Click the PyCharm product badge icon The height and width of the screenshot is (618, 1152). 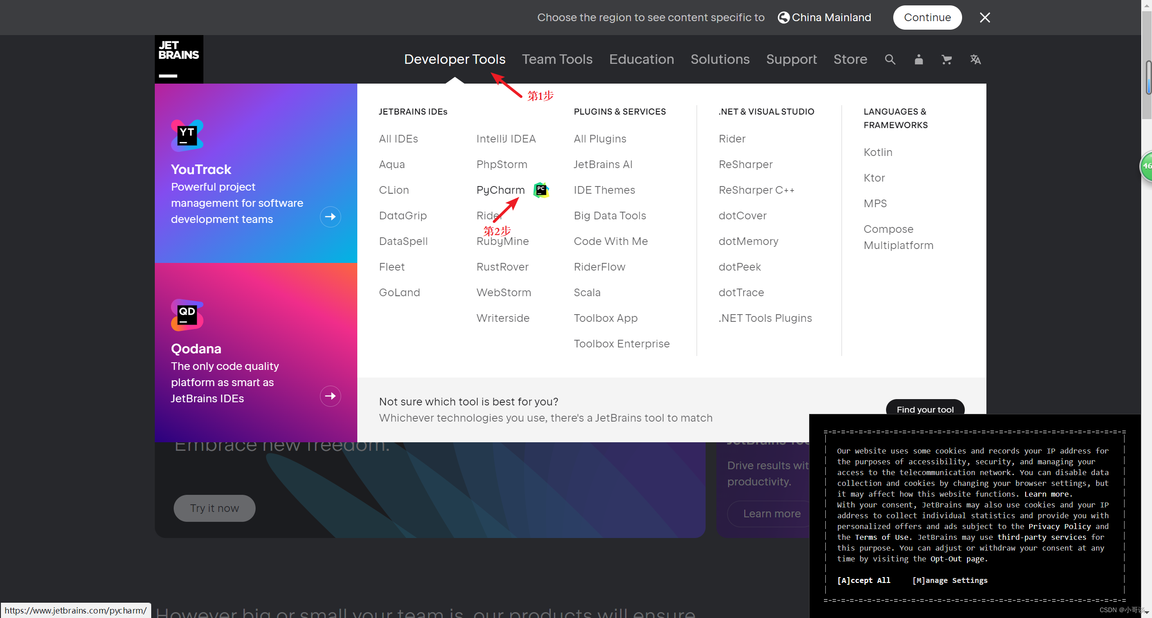tap(541, 190)
